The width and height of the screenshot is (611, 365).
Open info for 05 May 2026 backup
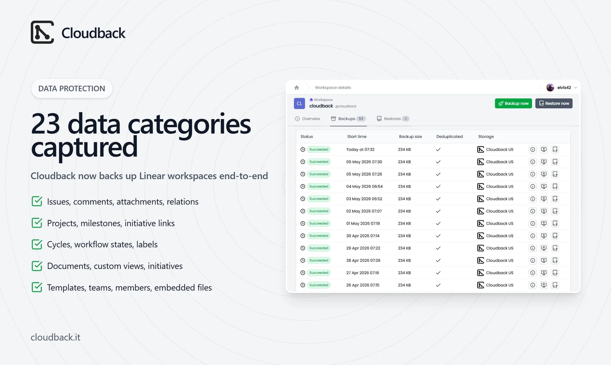point(533,174)
